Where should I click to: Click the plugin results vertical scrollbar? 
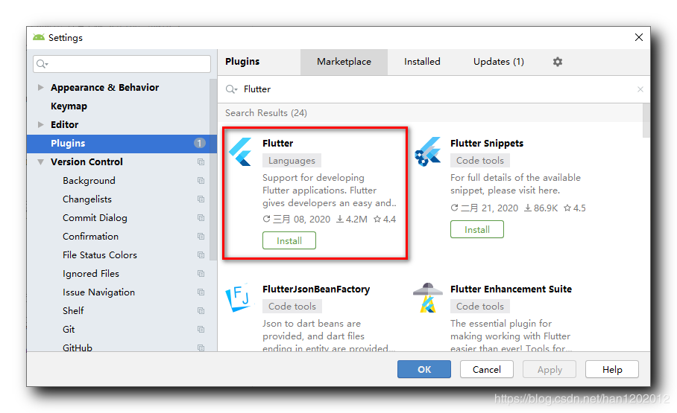(646, 121)
